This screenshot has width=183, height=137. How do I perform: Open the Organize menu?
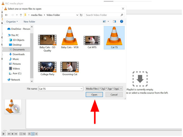coord(12,21)
